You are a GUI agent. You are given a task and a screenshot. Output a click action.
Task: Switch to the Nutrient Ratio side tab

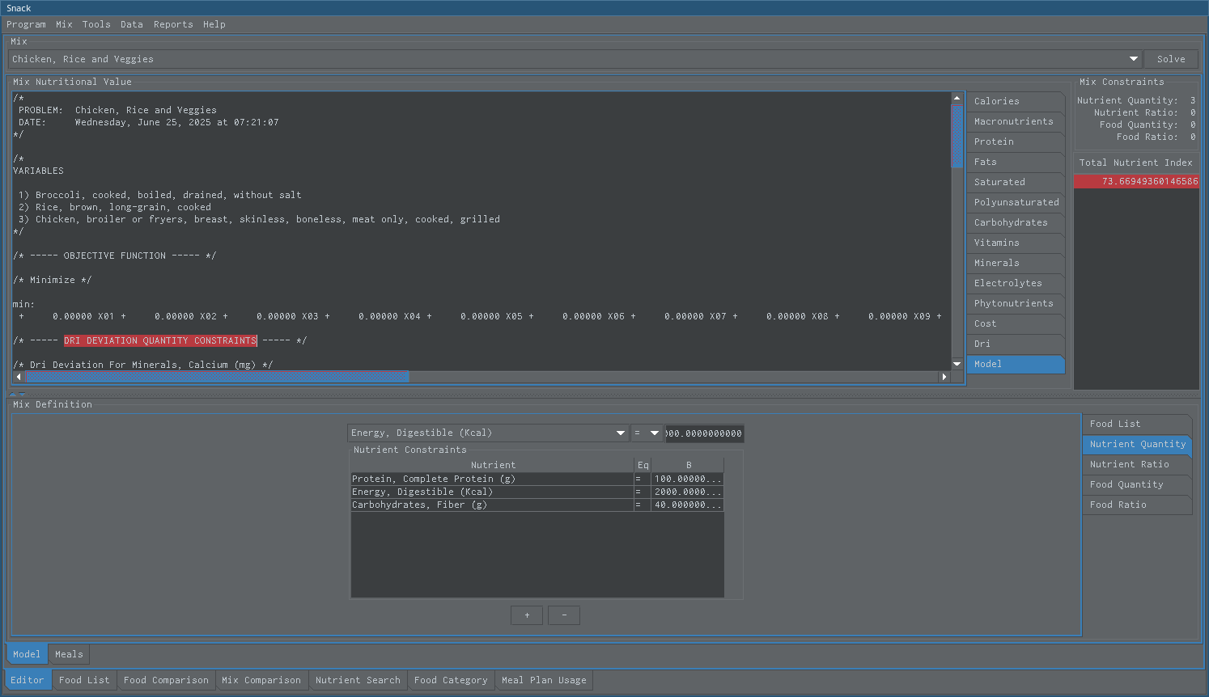click(x=1137, y=464)
